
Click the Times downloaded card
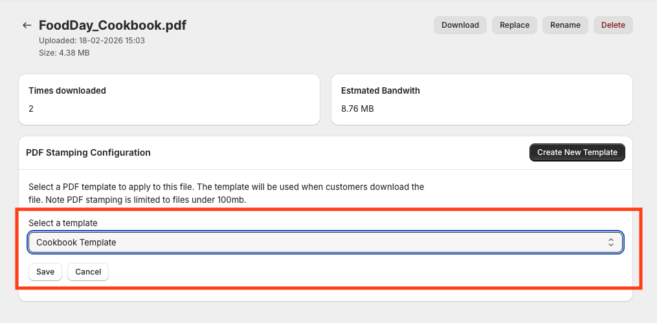[x=169, y=99]
